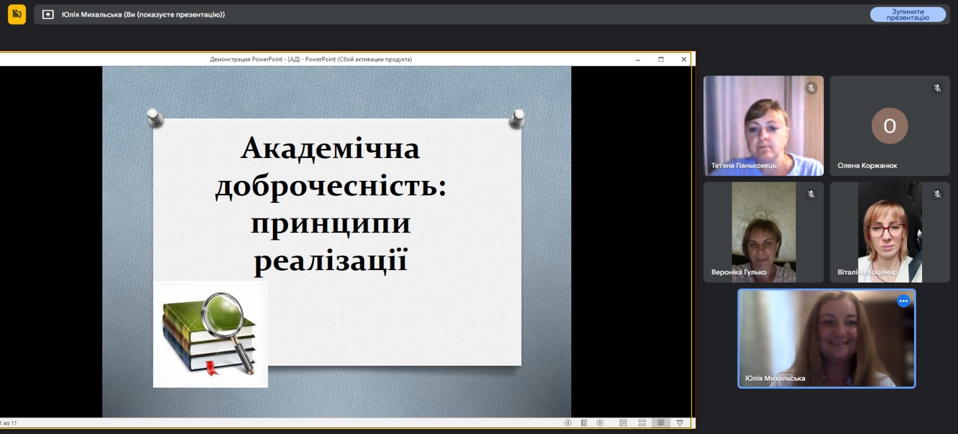Click the screen share icon beside Юлія Михальська
Image resolution: width=958 pixels, height=434 pixels.
pyautogui.click(x=48, y=14)
